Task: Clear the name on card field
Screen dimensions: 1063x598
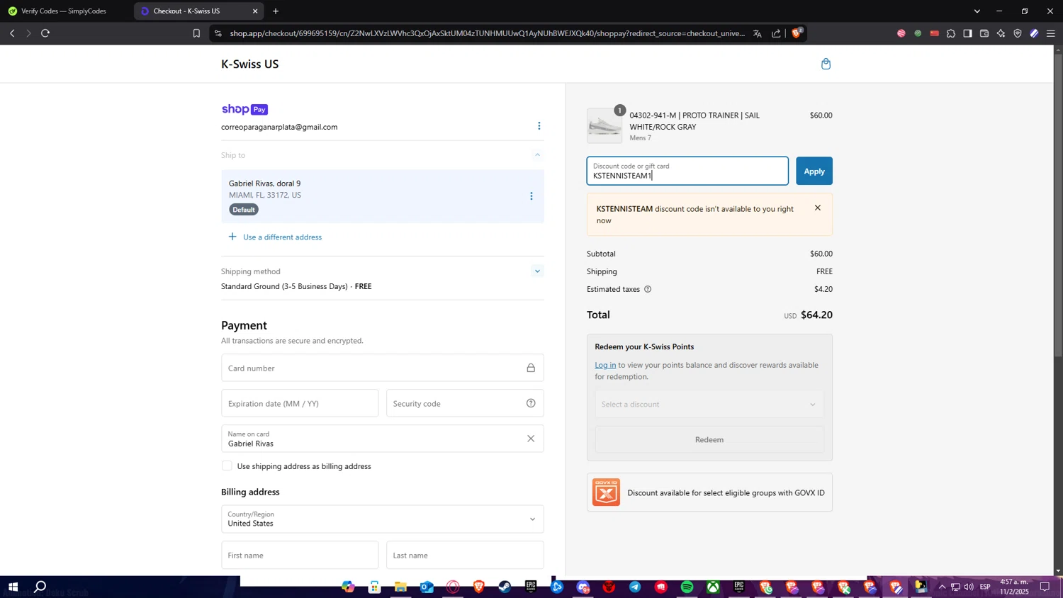Action: 531,439
